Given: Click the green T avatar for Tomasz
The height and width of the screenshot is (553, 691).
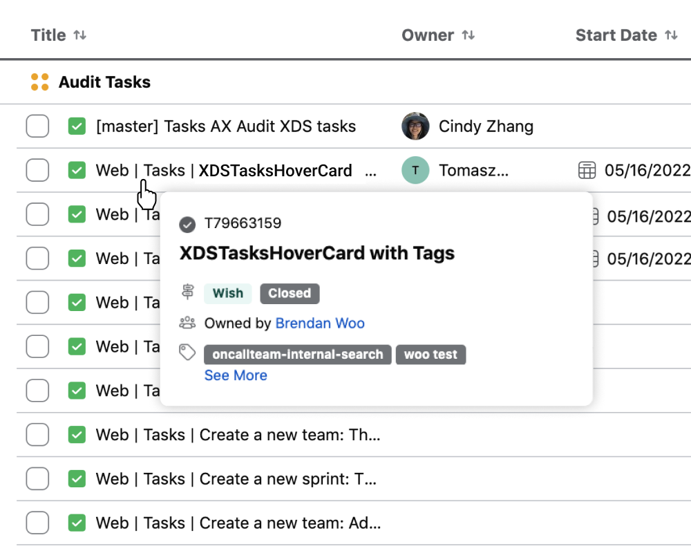Looking at the screenshot, I should [415, 170].
